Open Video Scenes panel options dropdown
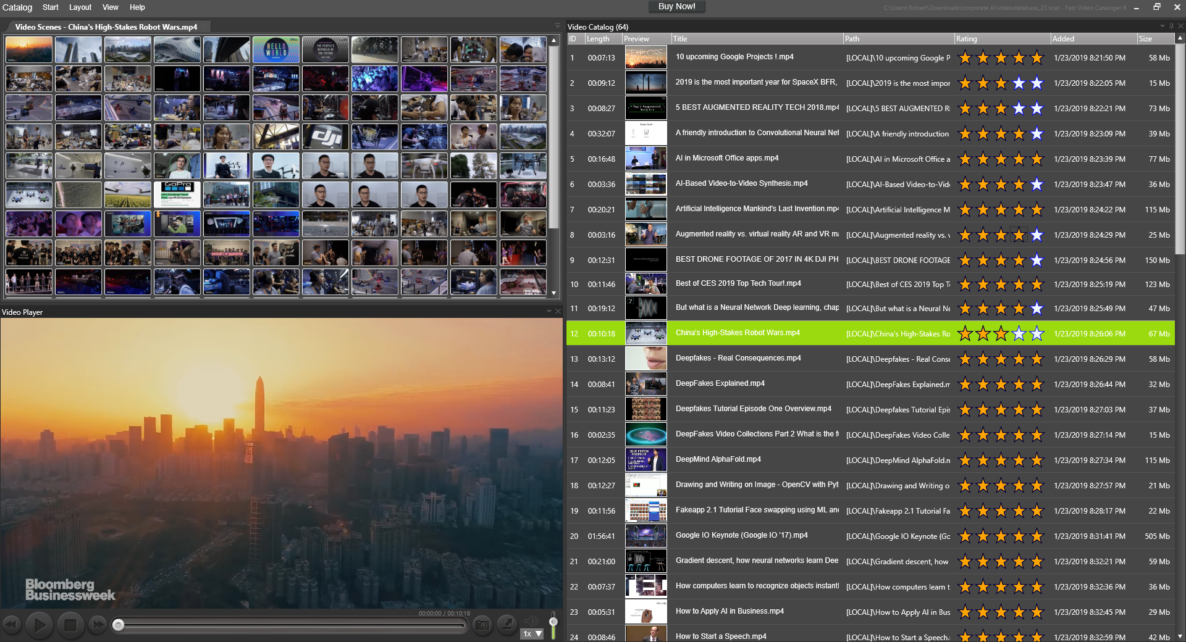 coord(557,26)
